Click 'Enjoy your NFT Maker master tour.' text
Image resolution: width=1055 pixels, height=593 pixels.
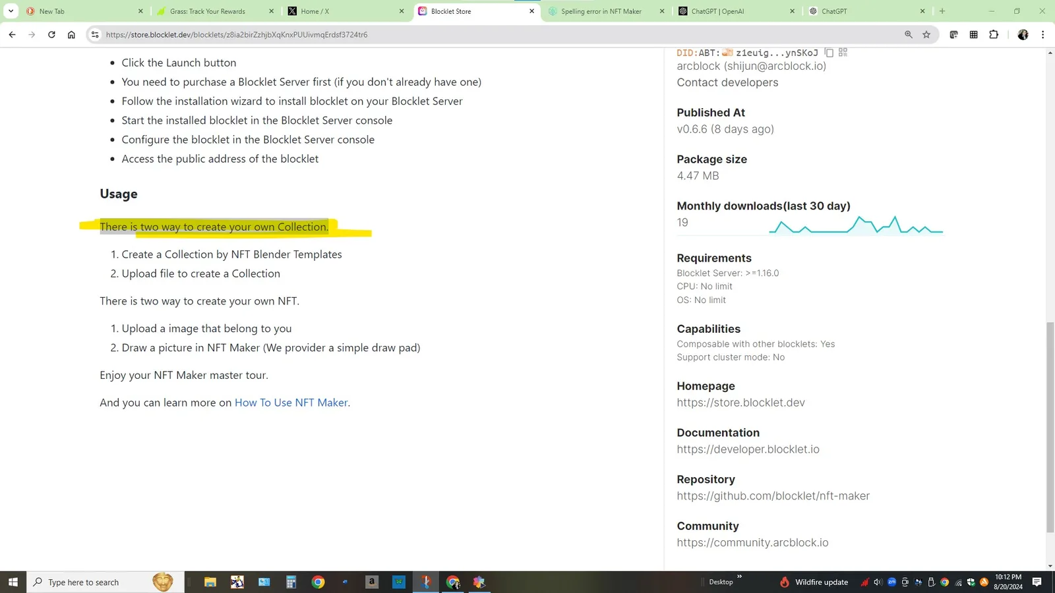(184, 375)
